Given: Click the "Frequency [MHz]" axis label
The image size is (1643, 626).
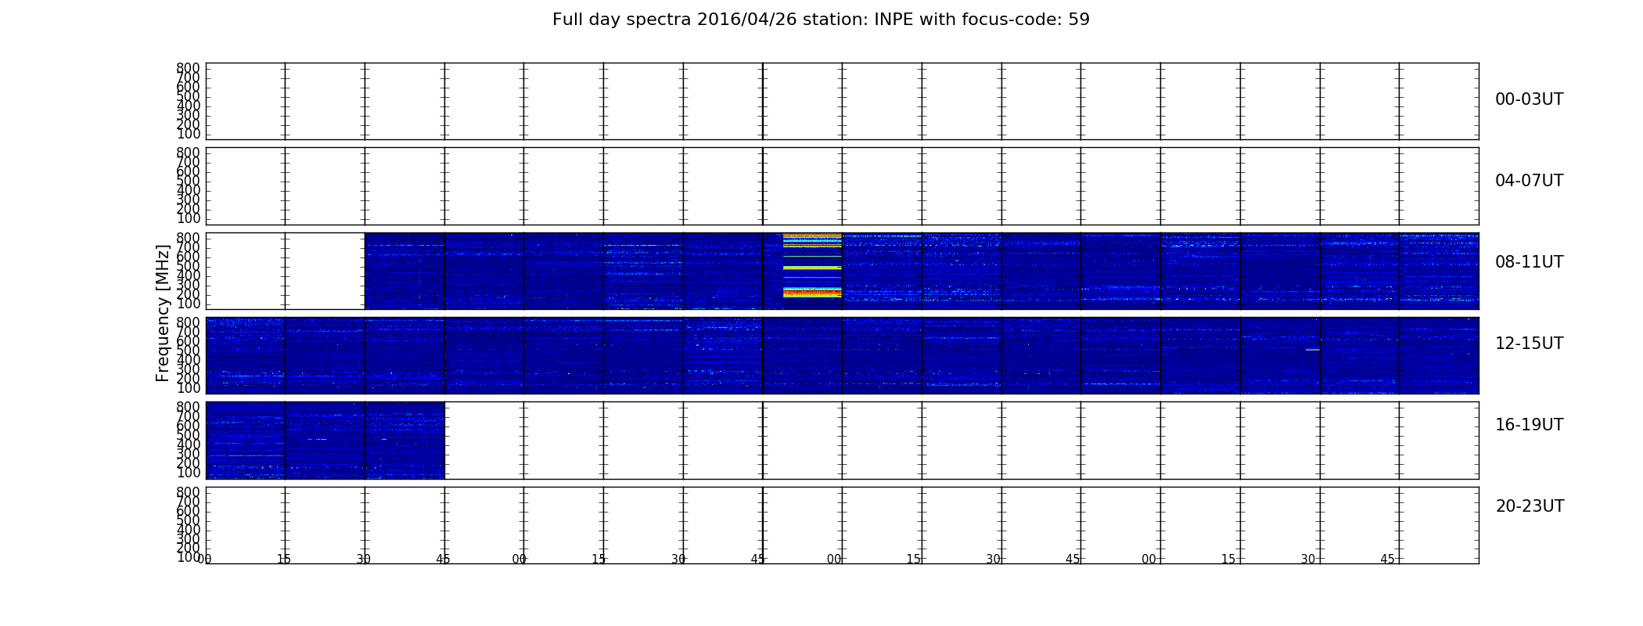Looking at the screenshot, I should tap(163, 313).
